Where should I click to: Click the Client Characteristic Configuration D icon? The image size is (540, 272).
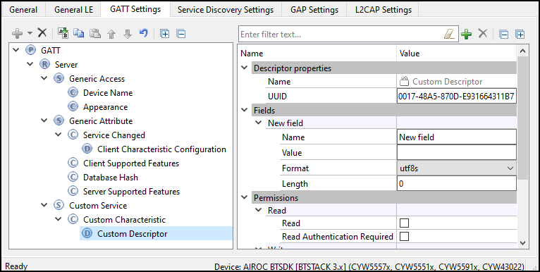87,149
